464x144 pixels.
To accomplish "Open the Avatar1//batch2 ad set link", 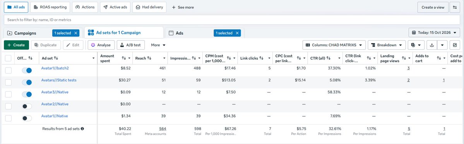I will pos(55,68).
